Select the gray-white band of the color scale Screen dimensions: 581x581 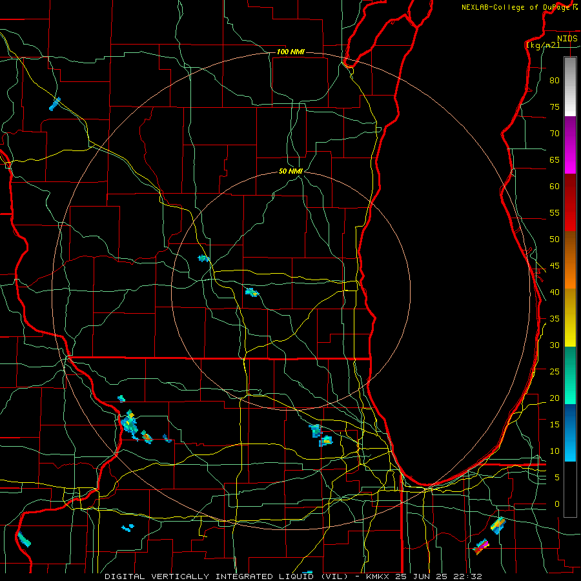[570, 87]
